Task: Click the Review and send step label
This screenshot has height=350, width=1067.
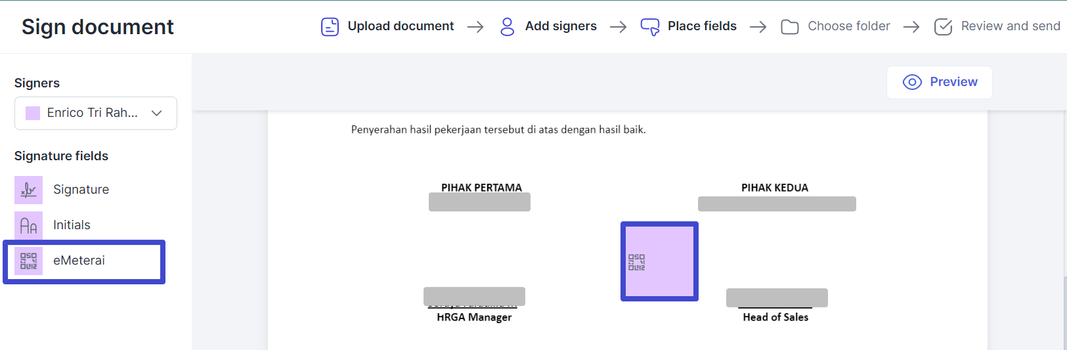Action: pyautogui.click(x=1011, y=26)
